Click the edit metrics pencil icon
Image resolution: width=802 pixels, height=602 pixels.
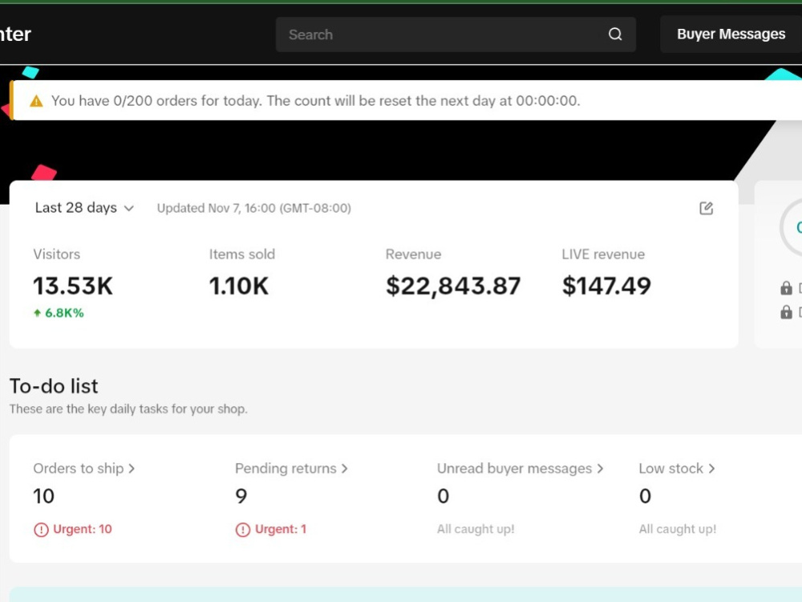point(706,208)
